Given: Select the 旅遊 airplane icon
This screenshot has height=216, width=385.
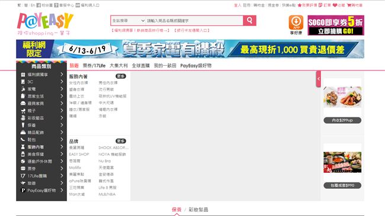Looking at the screenshot, I should point(23,183).
